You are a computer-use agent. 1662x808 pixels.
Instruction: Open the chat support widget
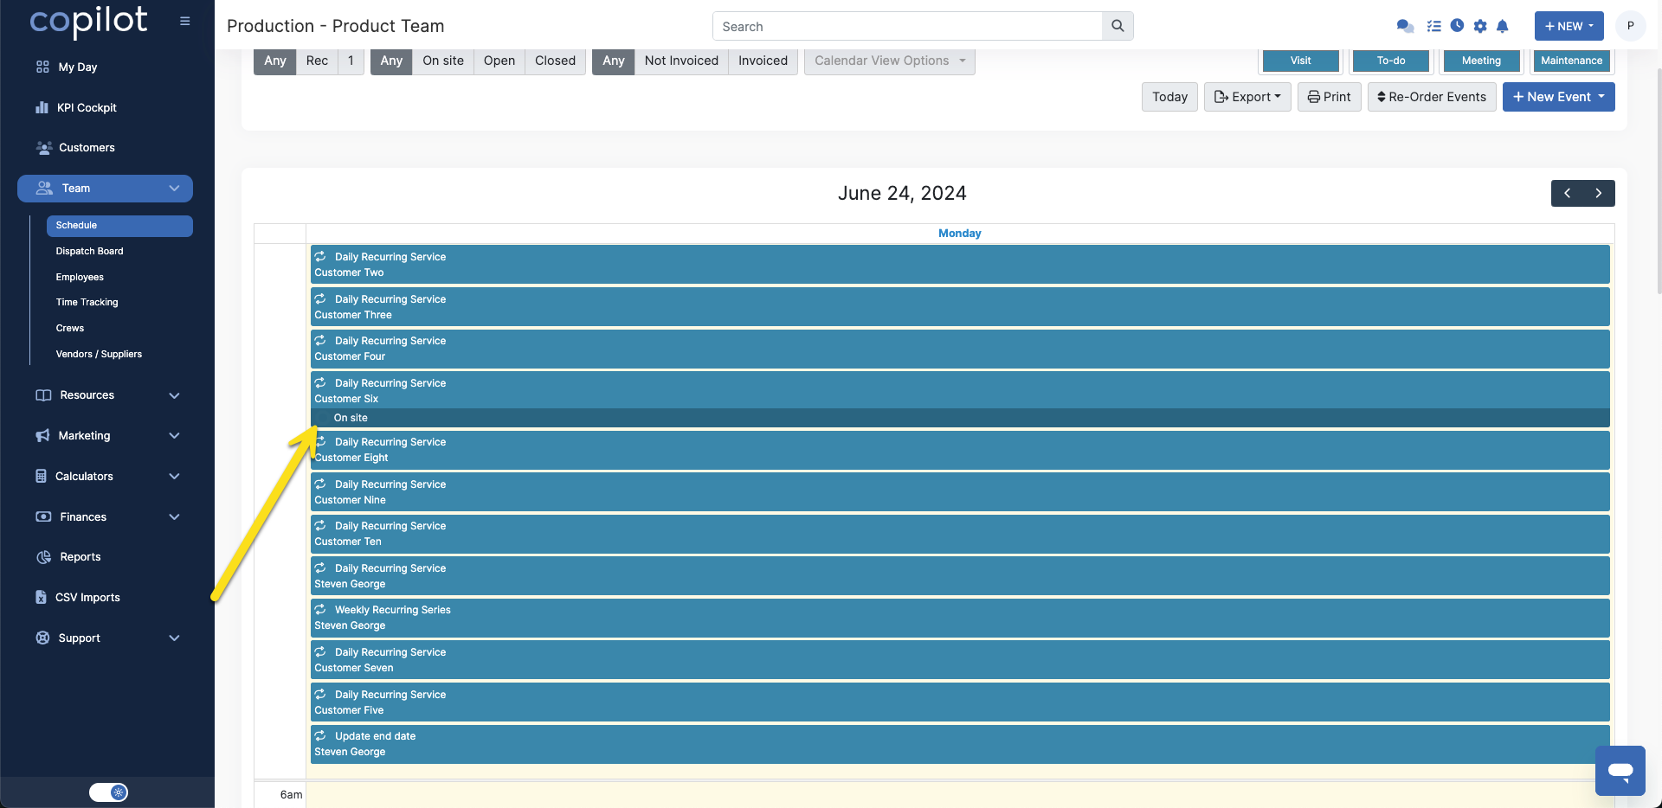pos(1620,770)
